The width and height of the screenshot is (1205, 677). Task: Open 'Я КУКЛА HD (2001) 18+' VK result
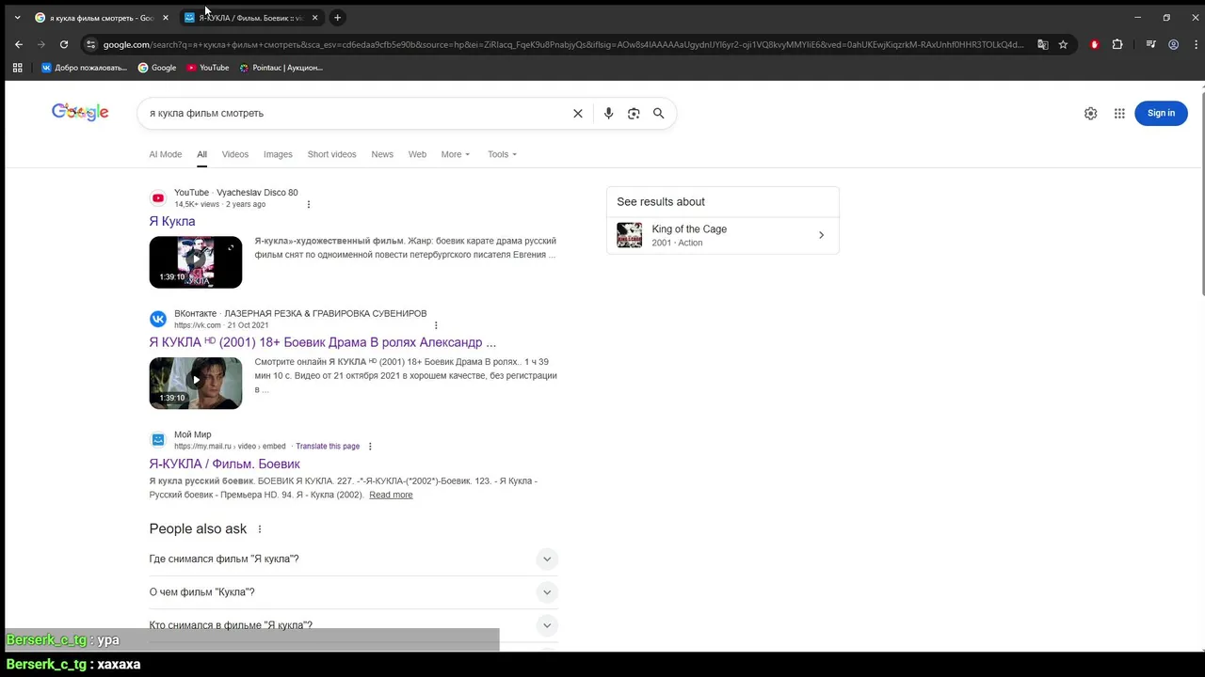pos(322,342)
